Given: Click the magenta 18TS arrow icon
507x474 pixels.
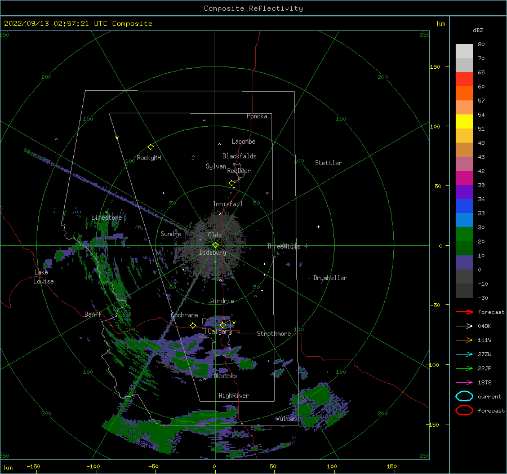Looking at the screenshot, I should (464, 383).
